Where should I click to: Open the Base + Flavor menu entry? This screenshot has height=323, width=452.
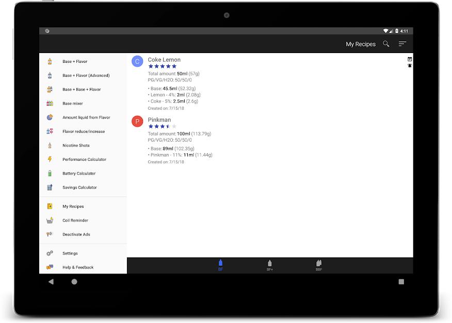[83, 61]
